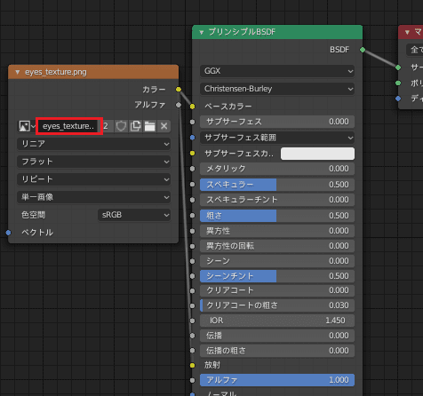
Task: Click the メタリック value field
Action: click(x=277, y=169)
